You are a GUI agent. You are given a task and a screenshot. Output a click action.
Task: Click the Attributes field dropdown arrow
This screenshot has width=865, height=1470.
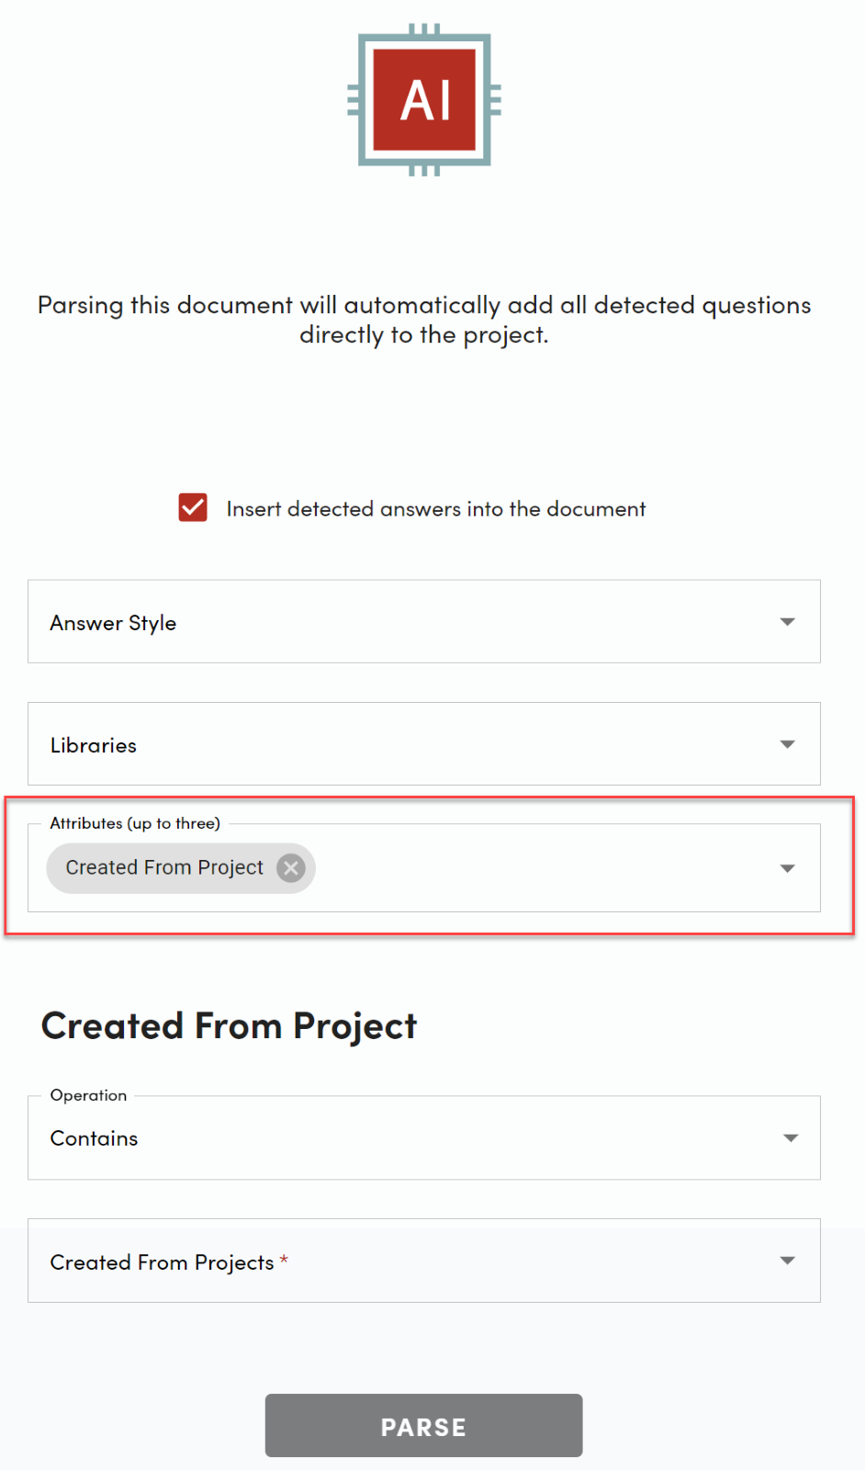(787, 868)
